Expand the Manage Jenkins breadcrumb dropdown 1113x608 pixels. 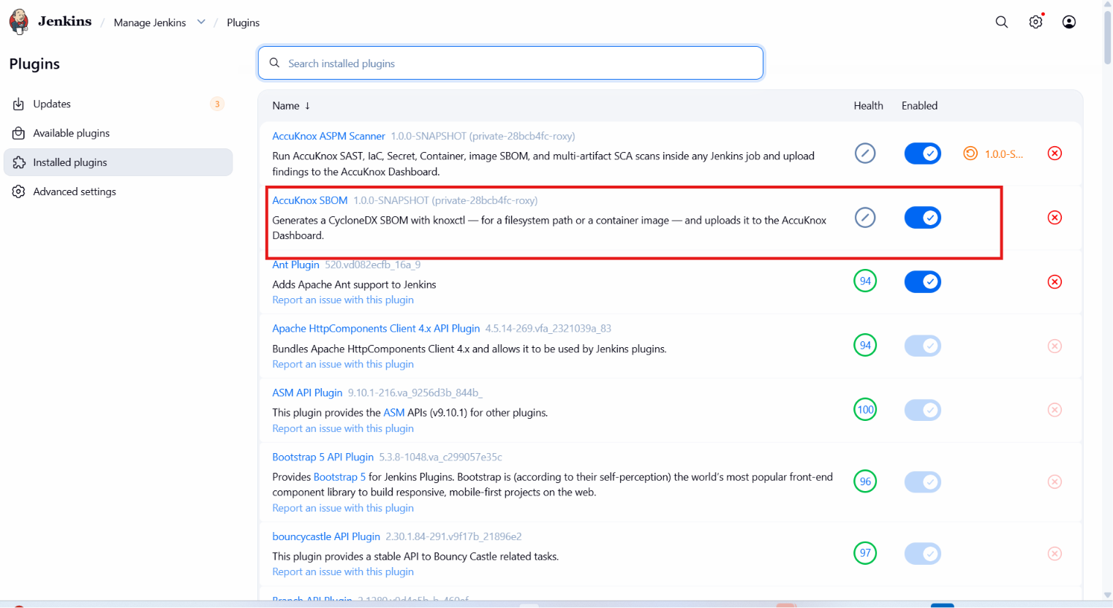[201, 22]
